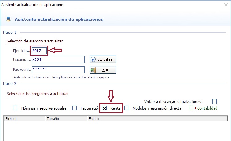Click the Renta checkbox label text

[x=115, y=108]
